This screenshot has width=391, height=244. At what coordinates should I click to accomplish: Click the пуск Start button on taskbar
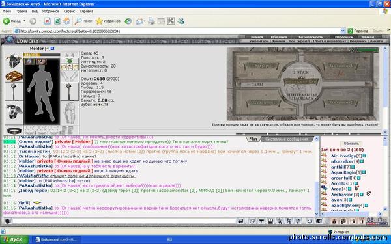point(14,239)
